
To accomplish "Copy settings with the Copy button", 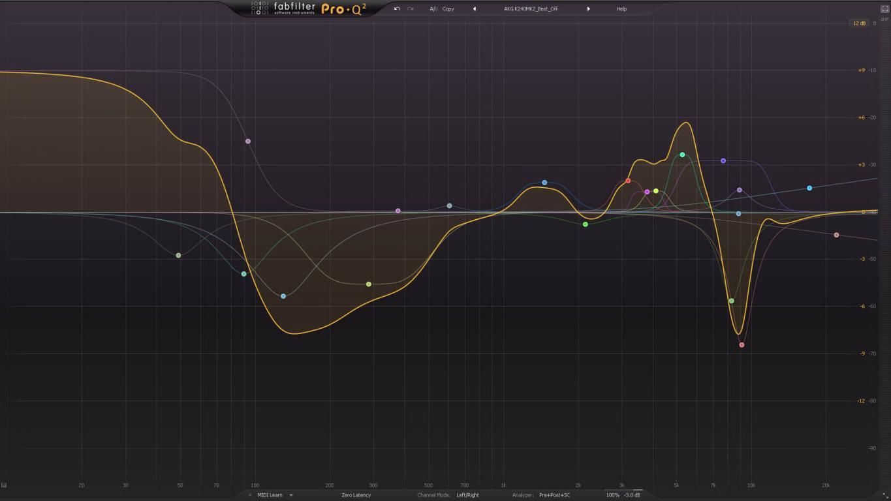I will pyautogui.click(x=448, y=9).
